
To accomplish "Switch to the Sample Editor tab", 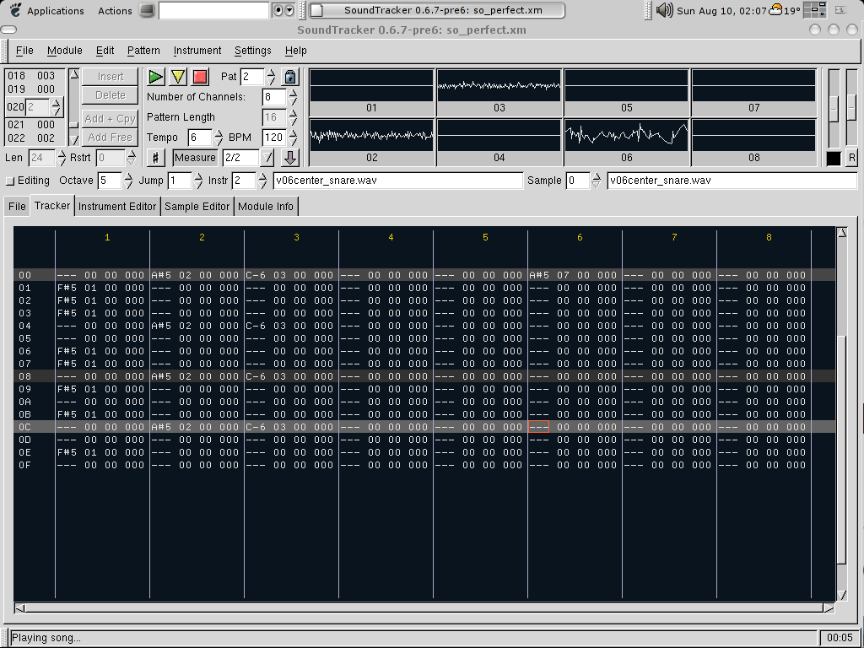I will click(x=197, y=207).
